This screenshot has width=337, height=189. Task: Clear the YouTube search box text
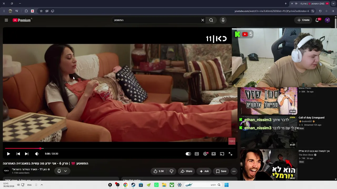pyautogui.click(x=203, y=20)
